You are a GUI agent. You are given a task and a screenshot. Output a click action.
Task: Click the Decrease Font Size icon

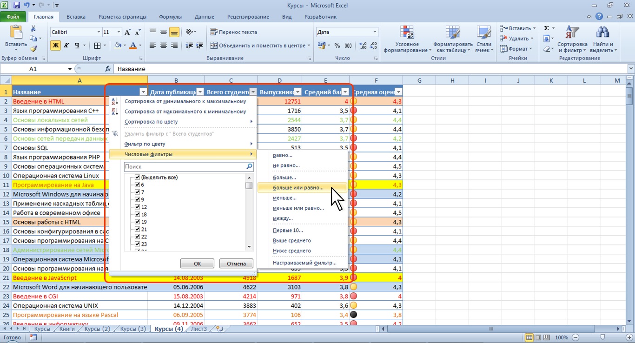click(x=138, y=32)
